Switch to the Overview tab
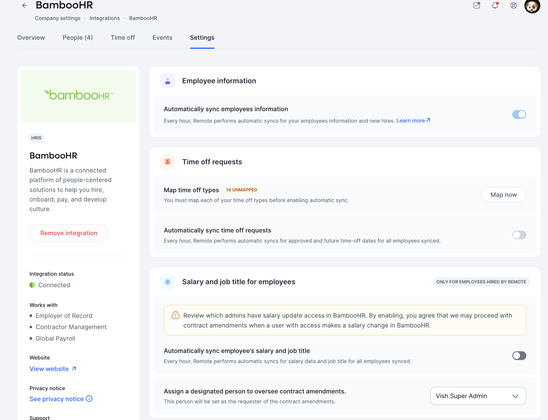This screenshot has height=420, width=548. coord(31,38)
